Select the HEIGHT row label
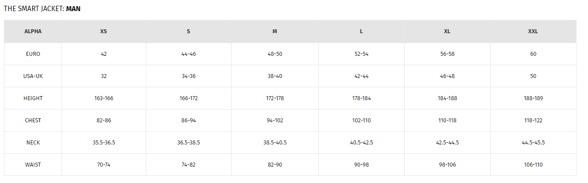 point(33,98)
